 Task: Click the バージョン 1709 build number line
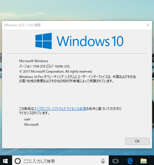coord(44,66)
